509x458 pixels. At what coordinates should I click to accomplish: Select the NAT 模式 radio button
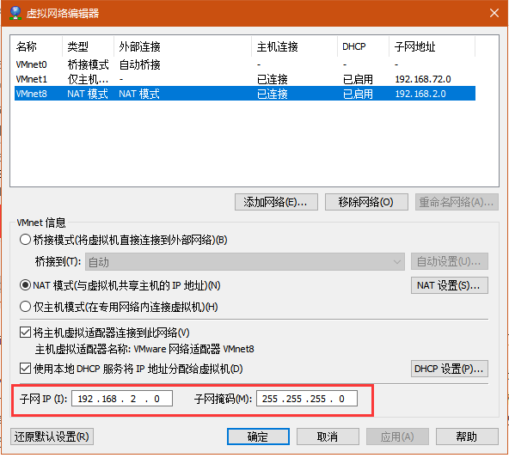(x=25, y=285)
